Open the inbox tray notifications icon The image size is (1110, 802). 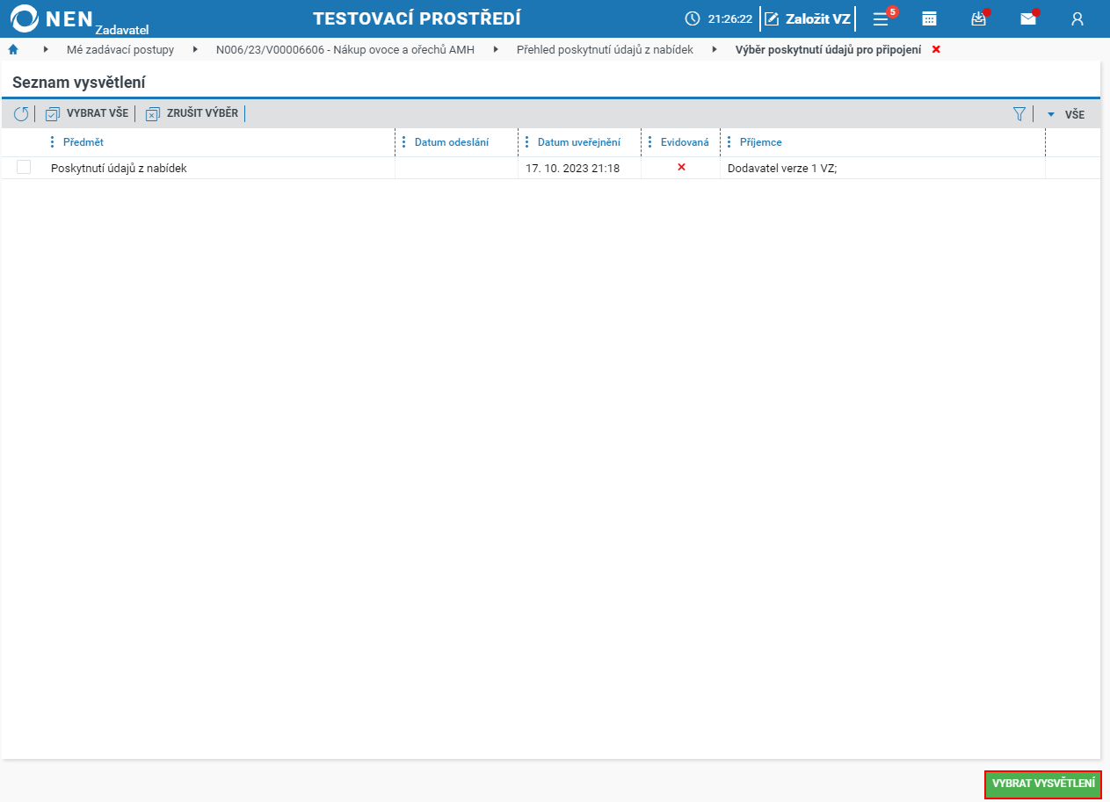(x=978, y=18)
